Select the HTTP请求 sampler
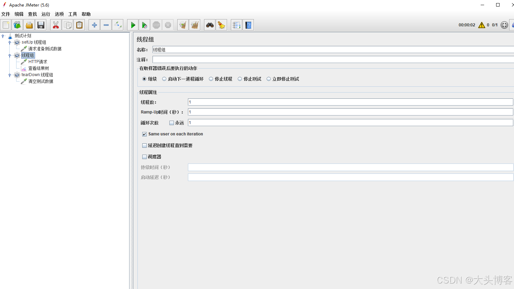Screen dimensions: 514x289 point(38,62)
